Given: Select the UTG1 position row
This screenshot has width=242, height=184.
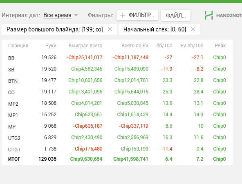Looking at the screenshot, I should tap(117, 149).
